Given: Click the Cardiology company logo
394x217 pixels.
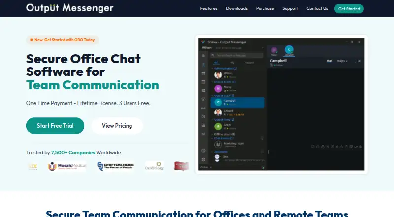Looking at the screenshot, I should click(x=154, y=166).
